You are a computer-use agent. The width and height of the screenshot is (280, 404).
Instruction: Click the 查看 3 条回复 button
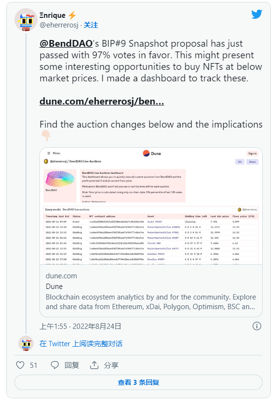[139, 382]
